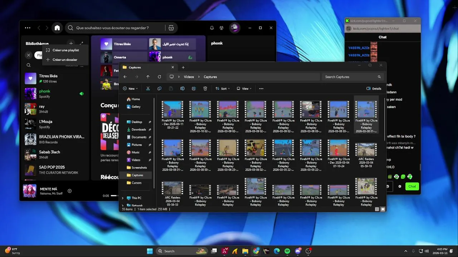This screenshot has height=257, width=458.
Task: Go up one folder in Explorer
Action: [x=148, y=77]
